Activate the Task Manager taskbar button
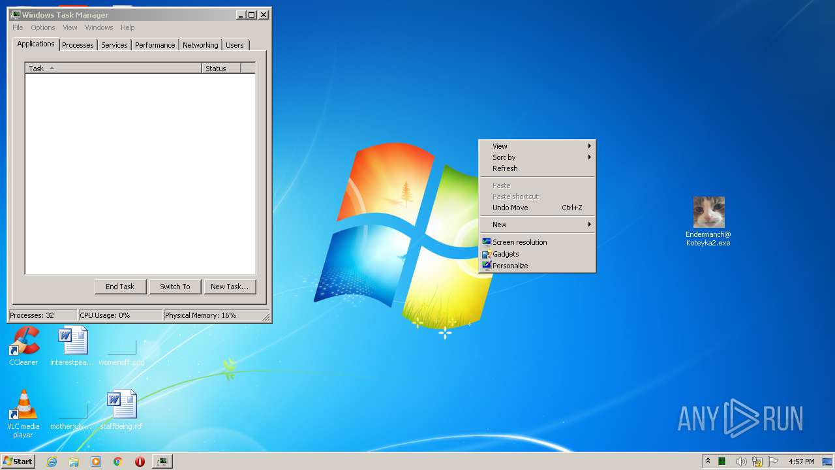835x470 pixels. coord(162,462)
